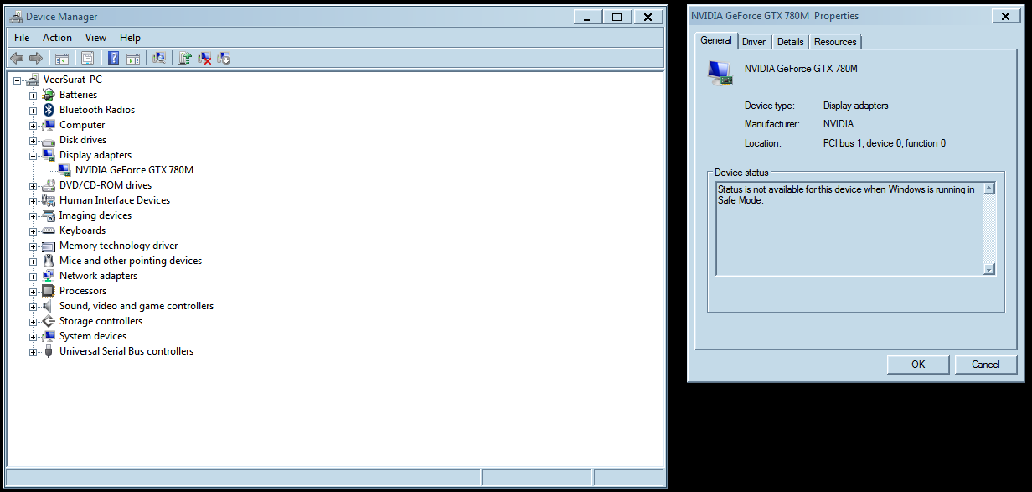Switch to the Resources tab
Image resolution: width=1032 pixels, height=492 pixels.
click(x=835, y=42)
